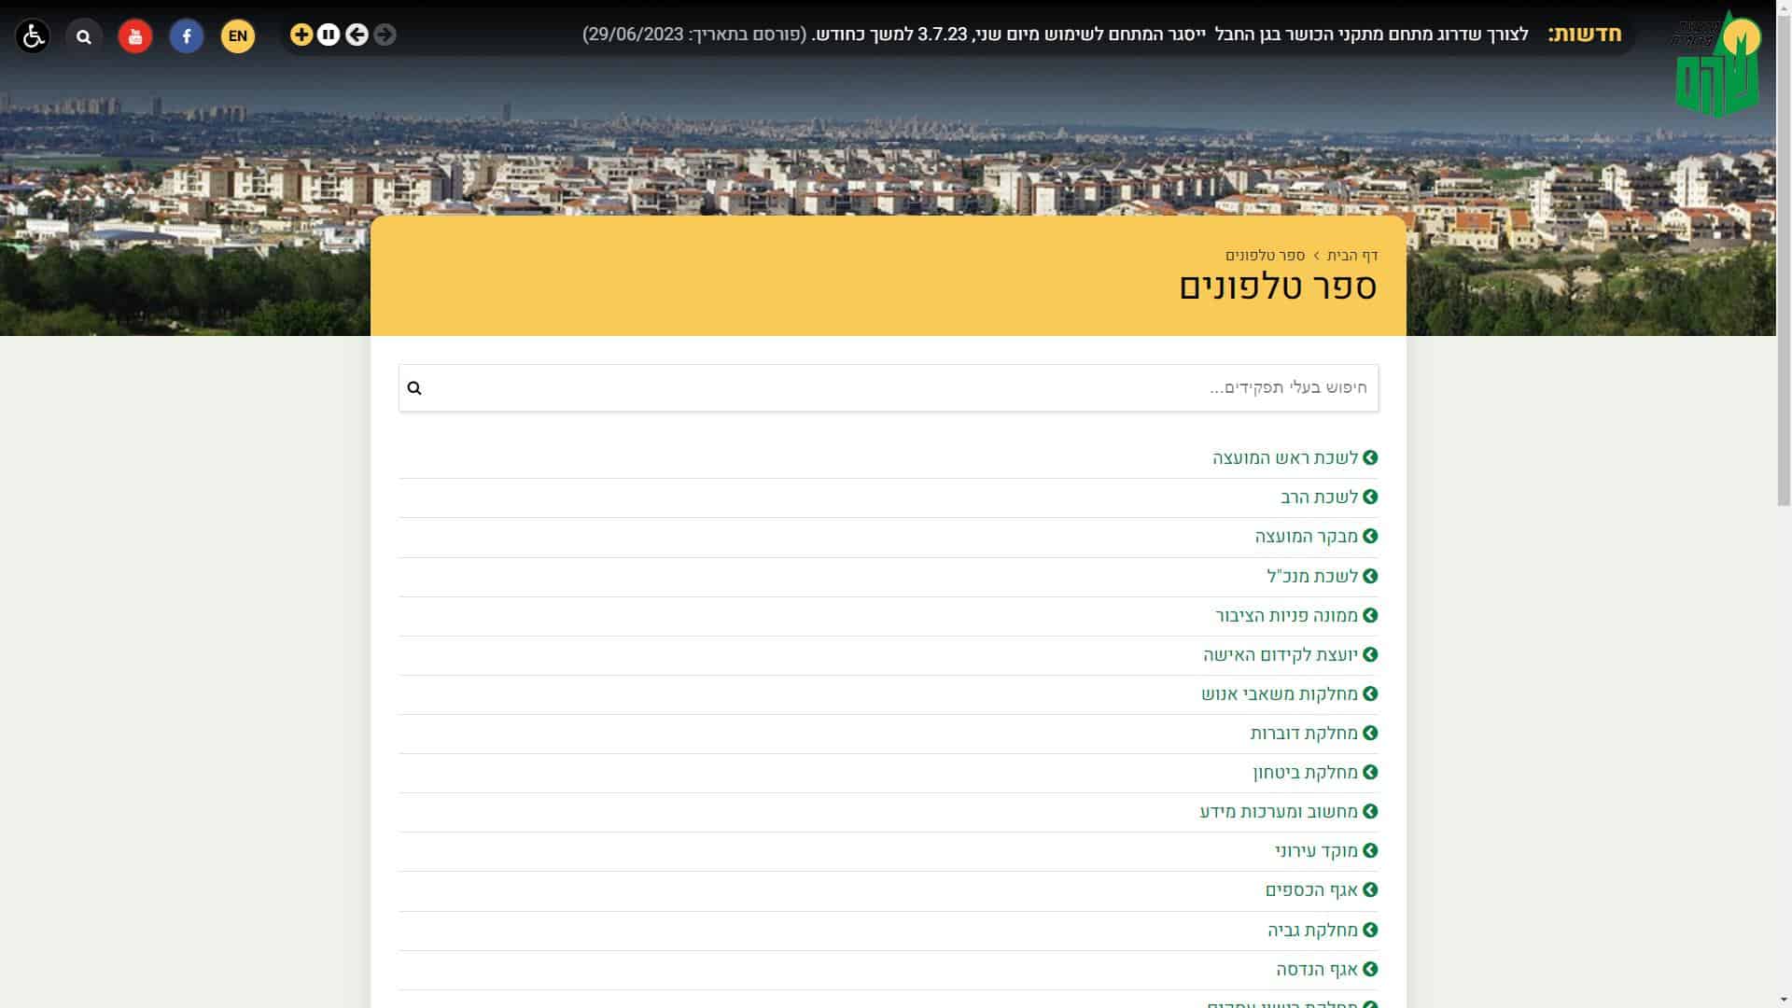Open the Facebook page icon
Image resolution: width=1792 pixels, height=1008 pixels.
[187, 36]
